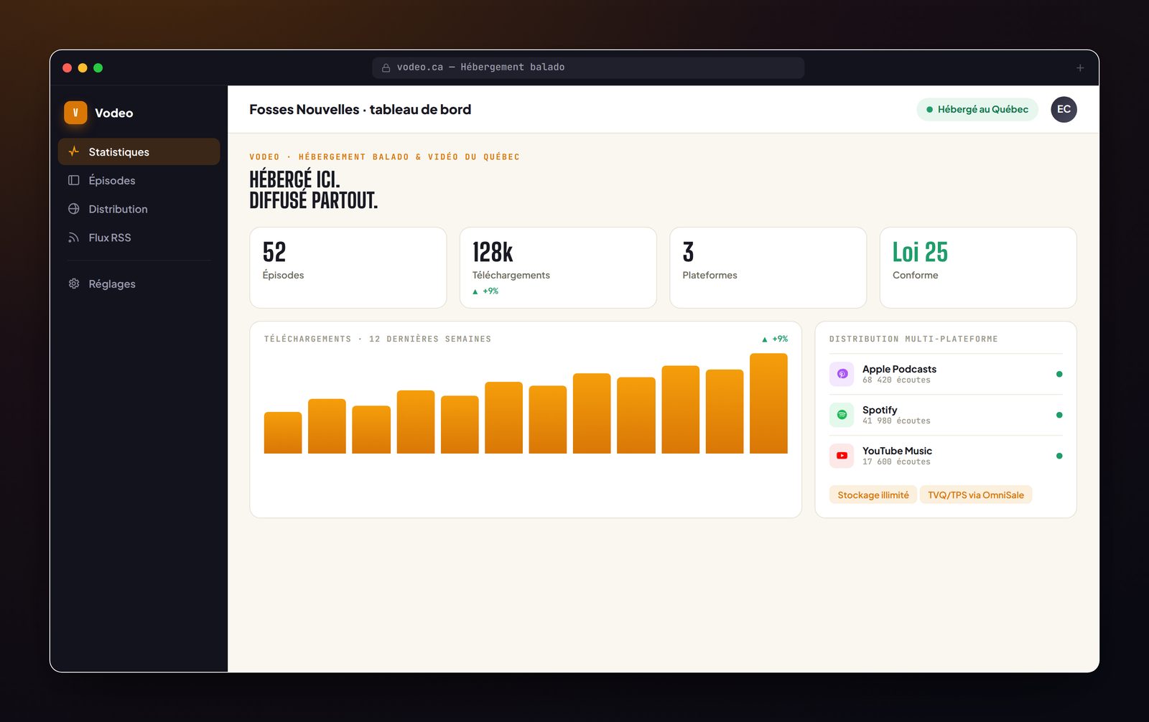Click the DISTRIBUTION MULTI-PLATEFORME heading
The width and height of the screenshot is (1149, 722).
[x=913, y=339]
